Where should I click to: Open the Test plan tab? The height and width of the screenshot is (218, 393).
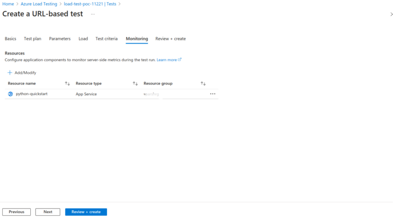point(32,39)
